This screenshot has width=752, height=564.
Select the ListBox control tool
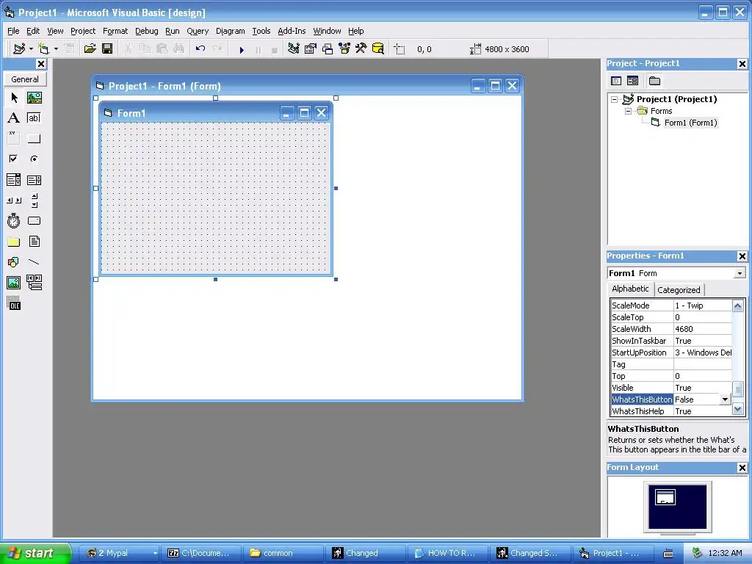(x=34, y=180)
